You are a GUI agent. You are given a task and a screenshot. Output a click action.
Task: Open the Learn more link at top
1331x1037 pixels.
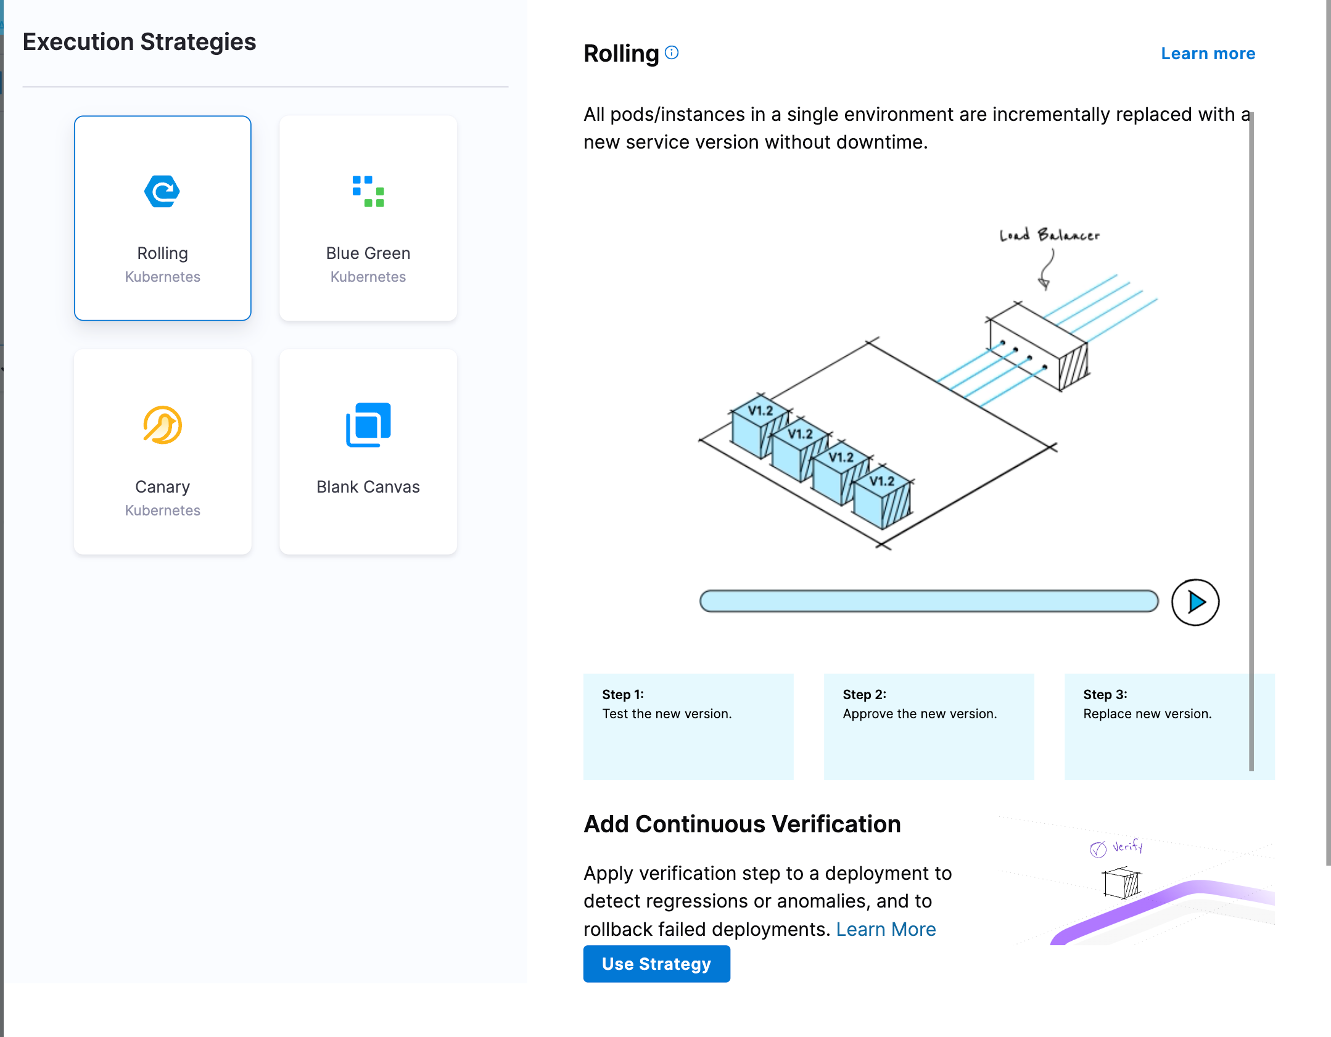(x=1208, y=54)
